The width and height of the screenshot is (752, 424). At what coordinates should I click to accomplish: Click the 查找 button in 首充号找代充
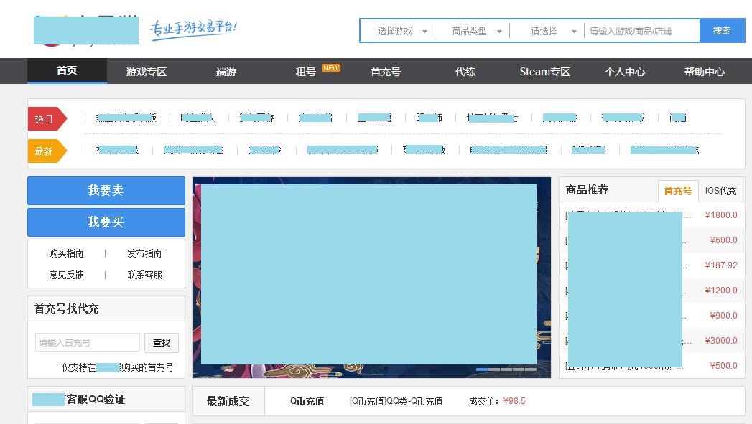(162, 343)
